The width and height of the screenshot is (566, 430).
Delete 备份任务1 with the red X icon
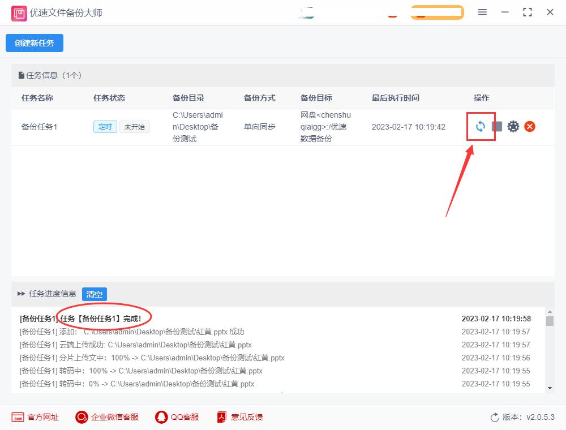(x=530, y=126)
